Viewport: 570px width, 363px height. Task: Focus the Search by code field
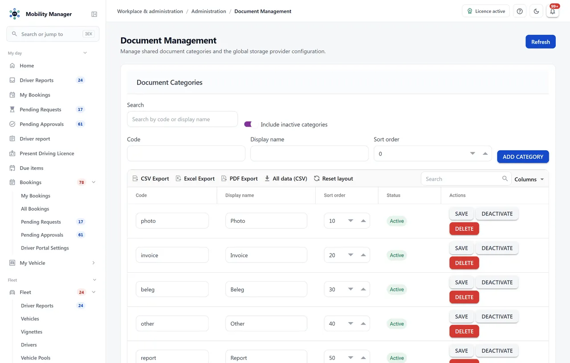point(182,119)
